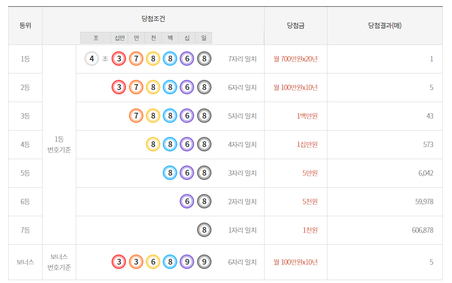The height and width of the screenshot is (283, 452).
Task: Select the blue 8 ball in rank 5 row
Action: tap(169, 173)
